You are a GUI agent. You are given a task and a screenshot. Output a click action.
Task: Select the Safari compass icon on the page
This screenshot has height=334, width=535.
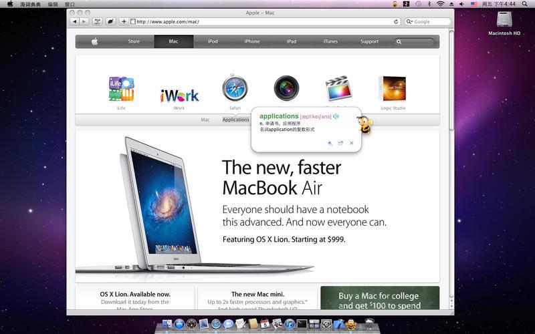pyautogui.click(x=235, y=88)
